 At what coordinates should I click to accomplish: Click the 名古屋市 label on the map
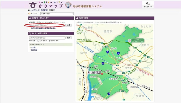(87, 28)
